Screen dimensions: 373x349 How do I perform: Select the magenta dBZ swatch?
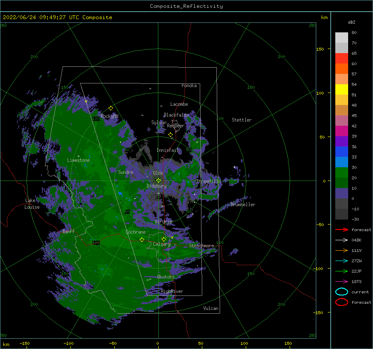point(342,131)
